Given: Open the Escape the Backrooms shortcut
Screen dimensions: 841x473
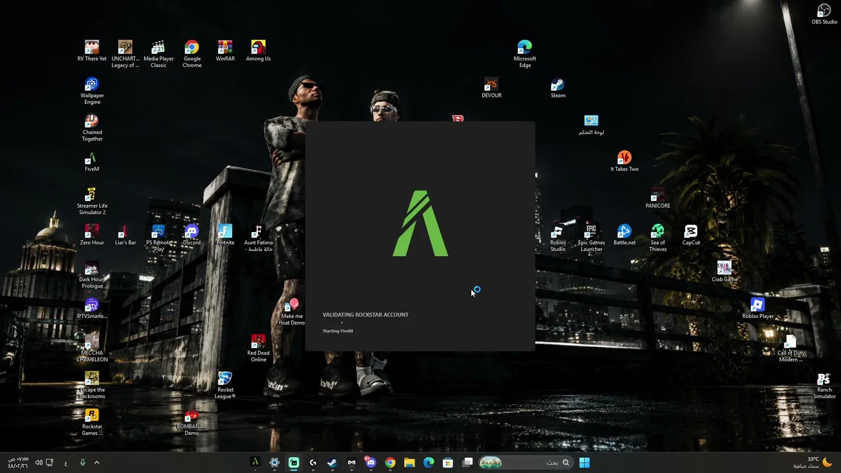Looking at the screenshot, I should [92, 386].
